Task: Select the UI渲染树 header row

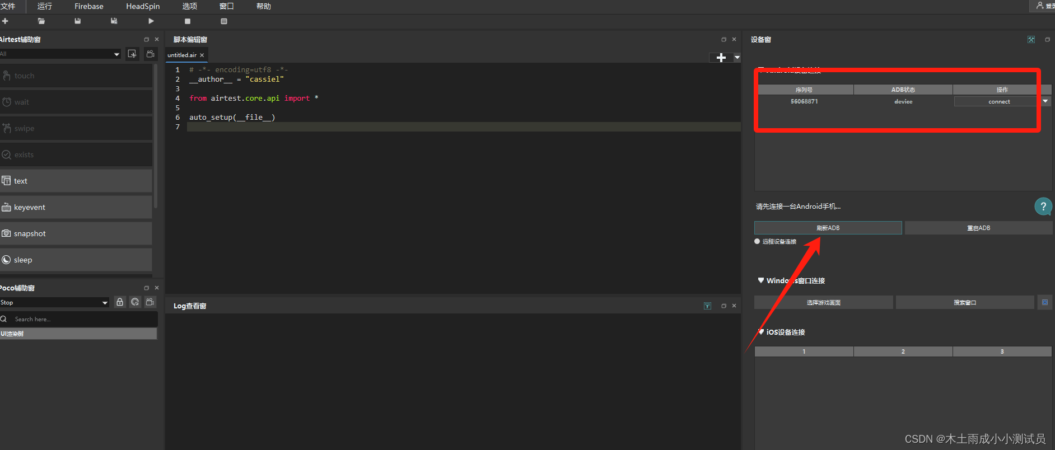Action: (x=78, y=334)
